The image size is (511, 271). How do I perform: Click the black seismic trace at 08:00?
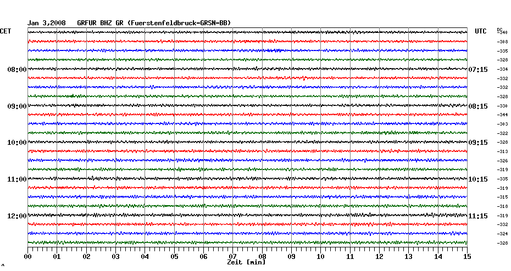247,69
